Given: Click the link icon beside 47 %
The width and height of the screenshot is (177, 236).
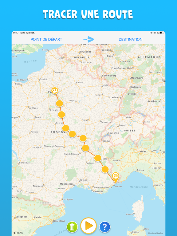Looking at the screenshot, I should pyautogui.click(x=151, y=33).
